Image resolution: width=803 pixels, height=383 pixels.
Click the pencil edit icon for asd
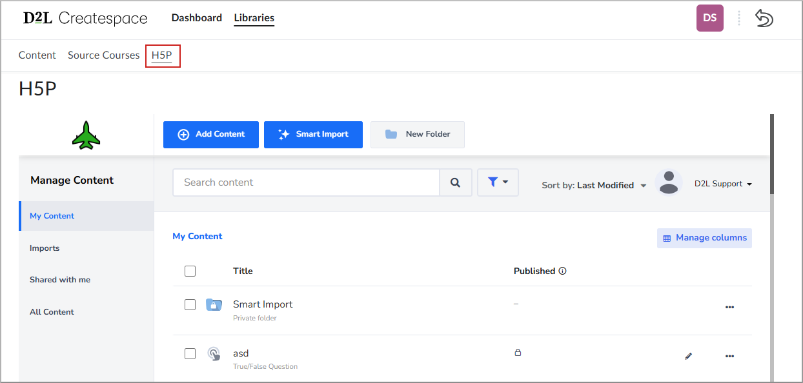pyautogui.click(x=688, y=356)
